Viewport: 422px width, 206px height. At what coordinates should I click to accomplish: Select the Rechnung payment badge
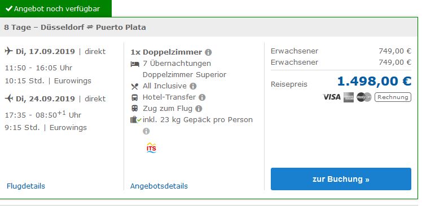[x=393, y=97]
